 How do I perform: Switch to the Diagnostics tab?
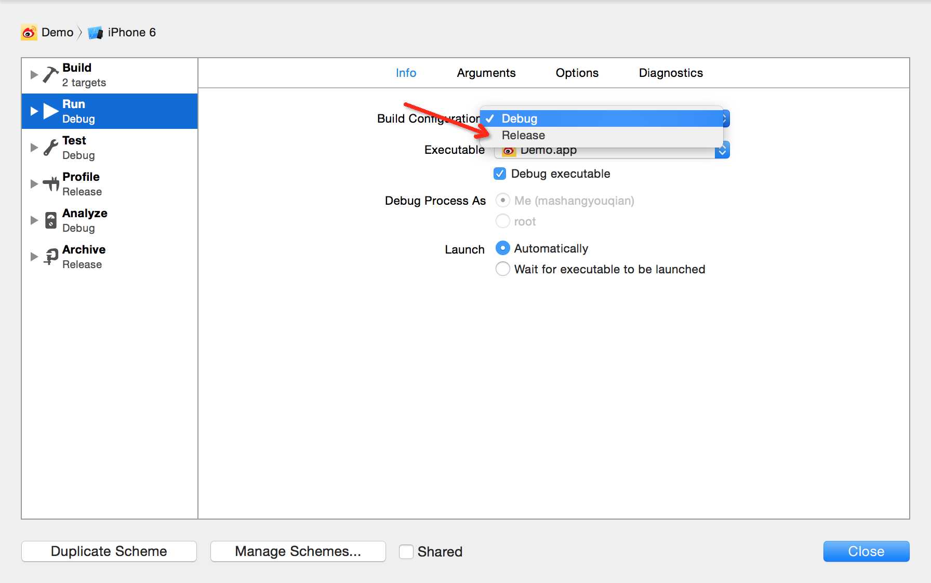[x=671, y=73]
